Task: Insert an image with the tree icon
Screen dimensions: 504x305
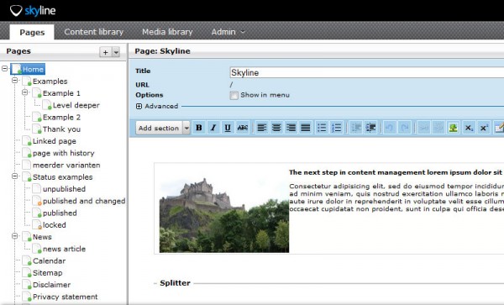Action: pyautogui.click(x=454, y=128)
